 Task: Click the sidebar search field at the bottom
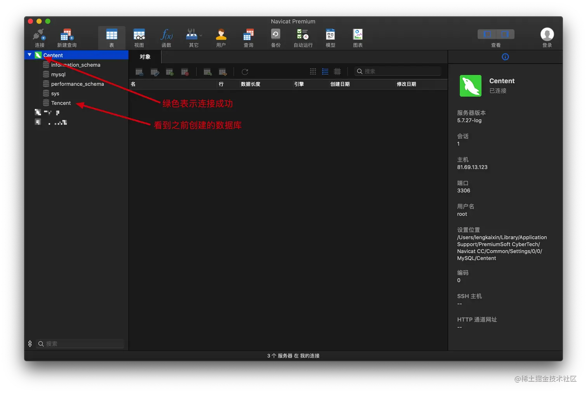80,344
